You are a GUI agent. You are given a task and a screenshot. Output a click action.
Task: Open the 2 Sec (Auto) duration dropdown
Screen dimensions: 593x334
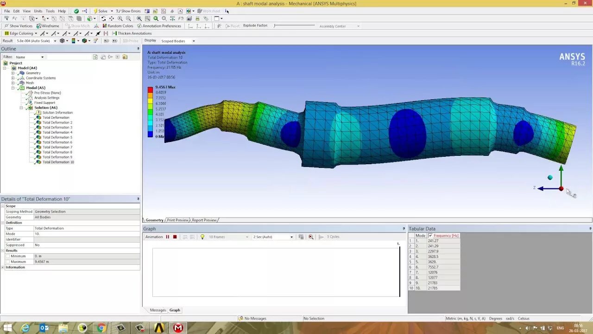[291, 237]
